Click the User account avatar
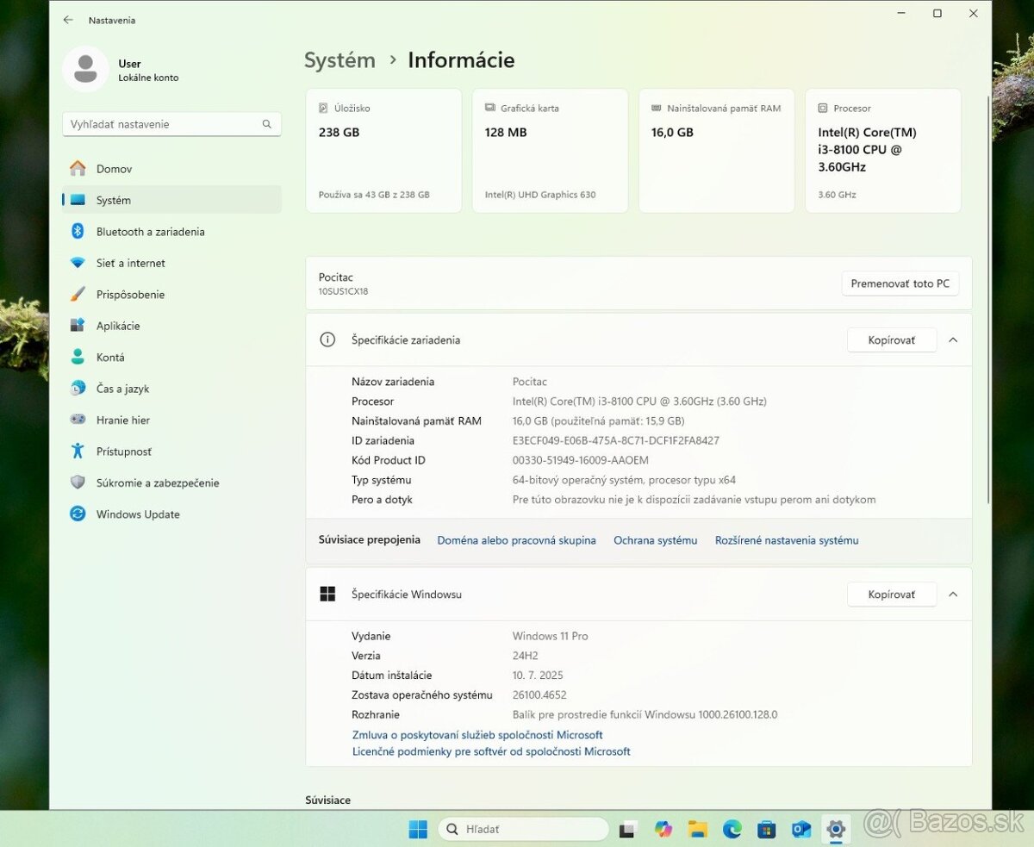Screen dimensions: 1034x847 [x=85, y=69]
